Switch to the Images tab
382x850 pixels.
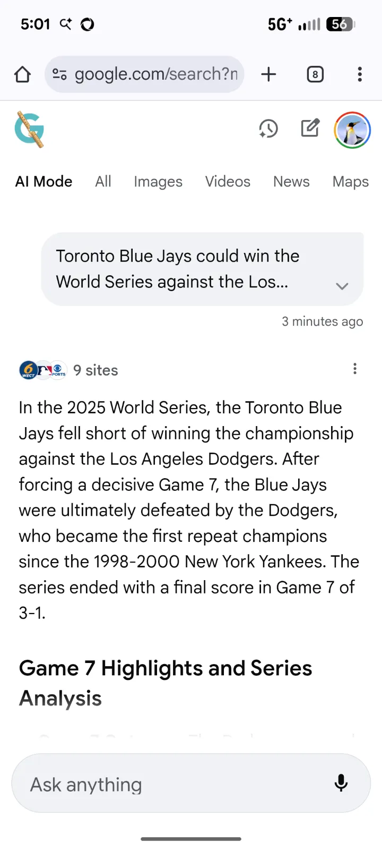(158, 182)
